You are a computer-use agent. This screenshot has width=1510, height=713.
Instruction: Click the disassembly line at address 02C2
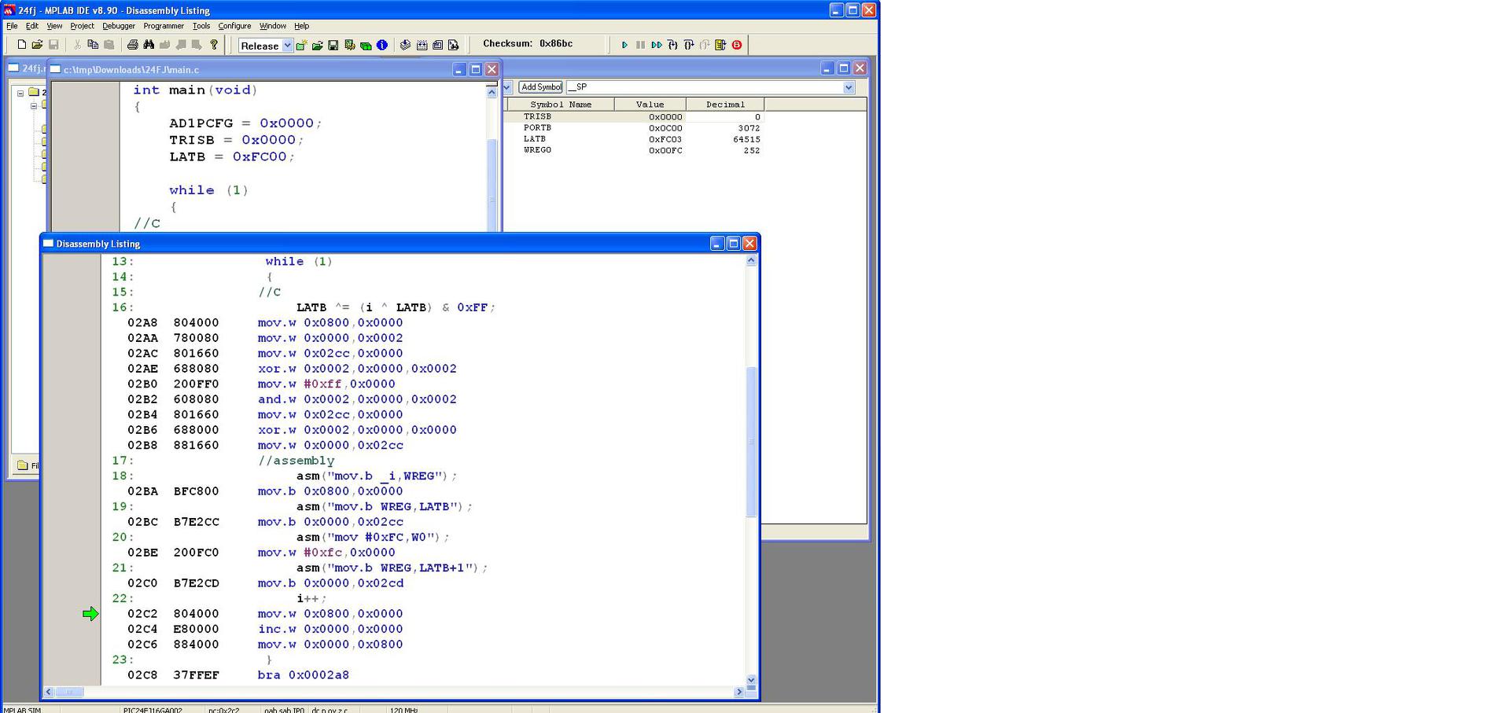pyautogui.click(x=265, y=614)
